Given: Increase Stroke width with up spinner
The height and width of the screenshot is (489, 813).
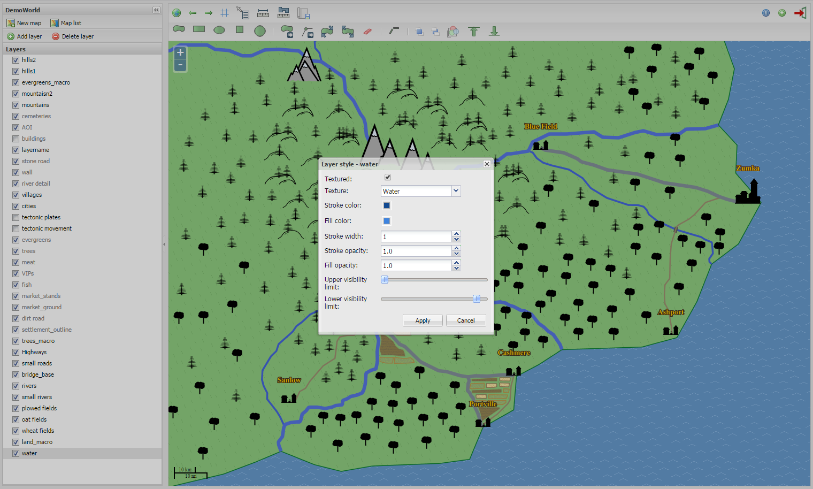Looking at the screenshot, I should coord(456,234).
